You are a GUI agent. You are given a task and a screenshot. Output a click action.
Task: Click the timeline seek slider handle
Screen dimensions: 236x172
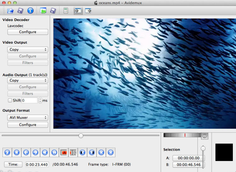(81, 136)
